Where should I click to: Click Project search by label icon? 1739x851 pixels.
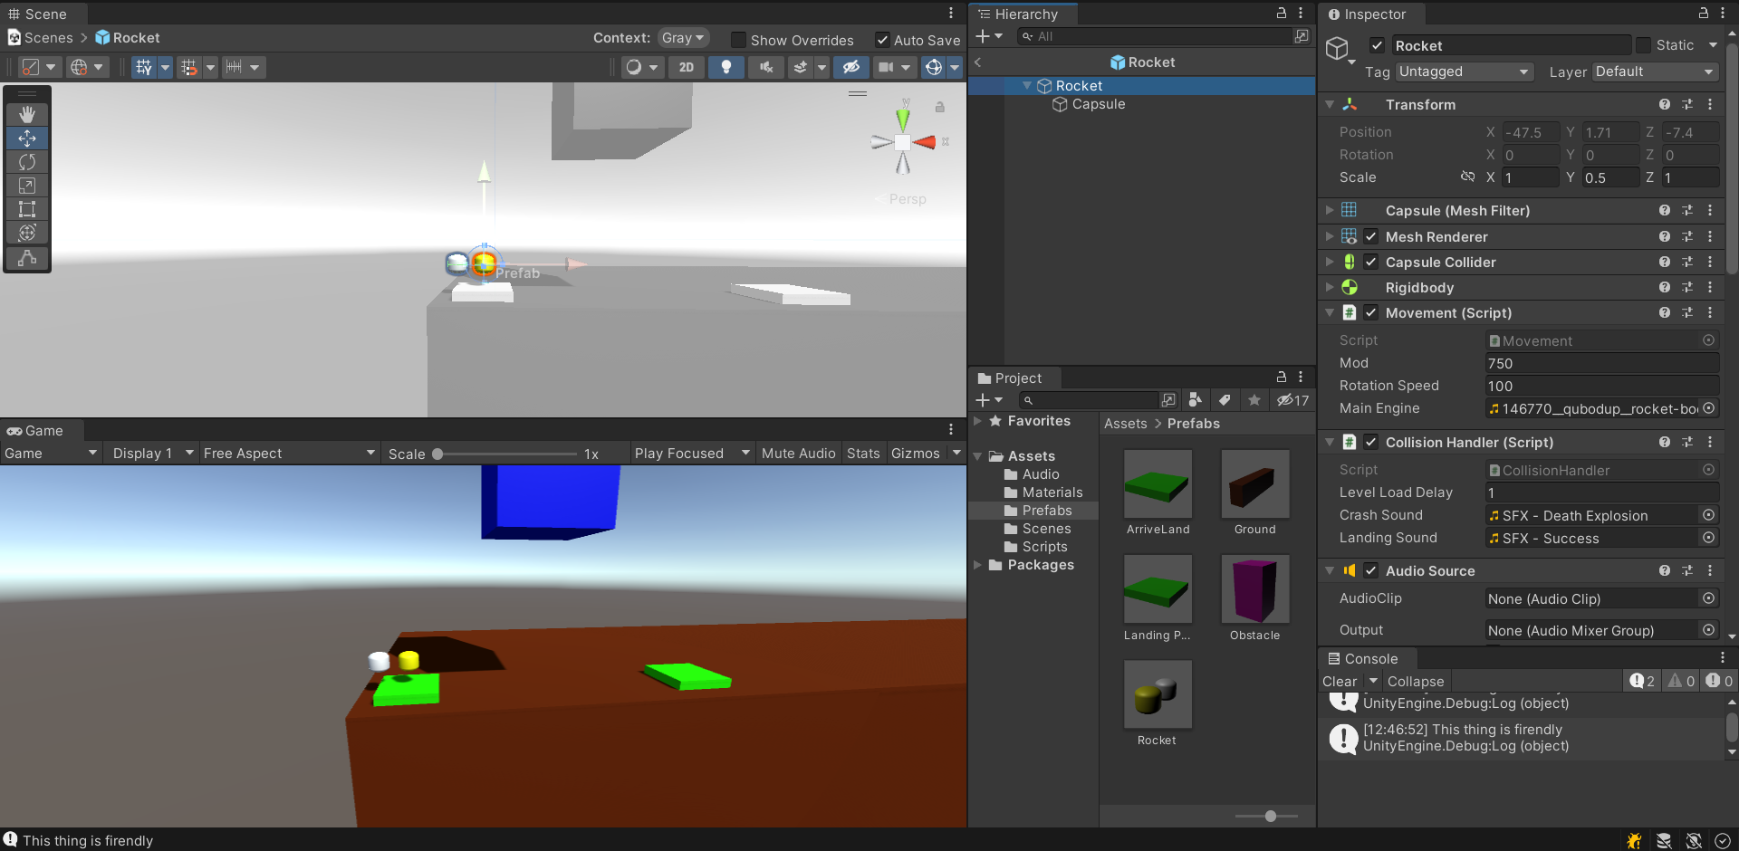click(x=1225, y=399)
